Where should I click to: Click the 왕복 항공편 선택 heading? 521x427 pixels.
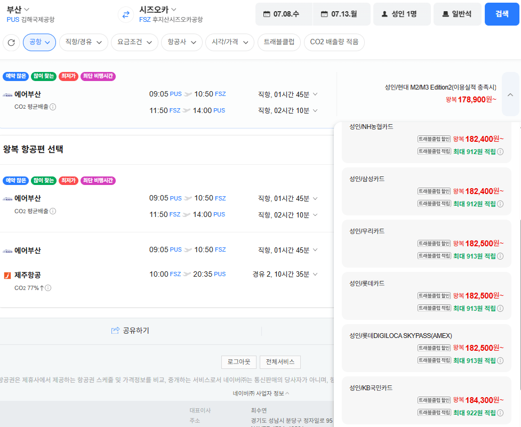[33, 149]
